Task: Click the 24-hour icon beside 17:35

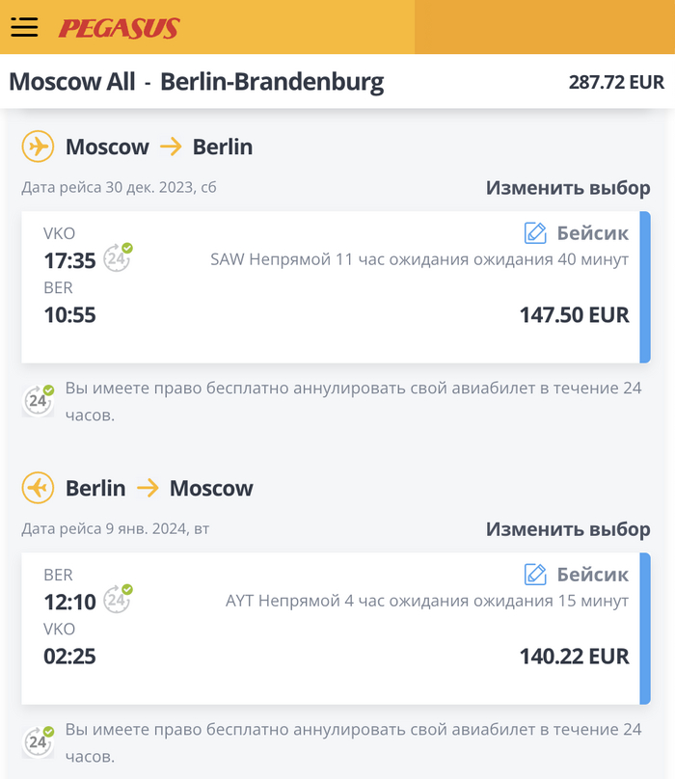Action: (118, 257)
